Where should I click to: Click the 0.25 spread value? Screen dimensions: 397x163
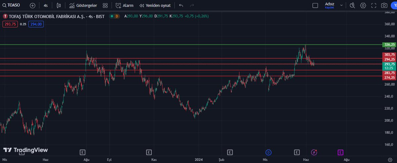[23, 24]
